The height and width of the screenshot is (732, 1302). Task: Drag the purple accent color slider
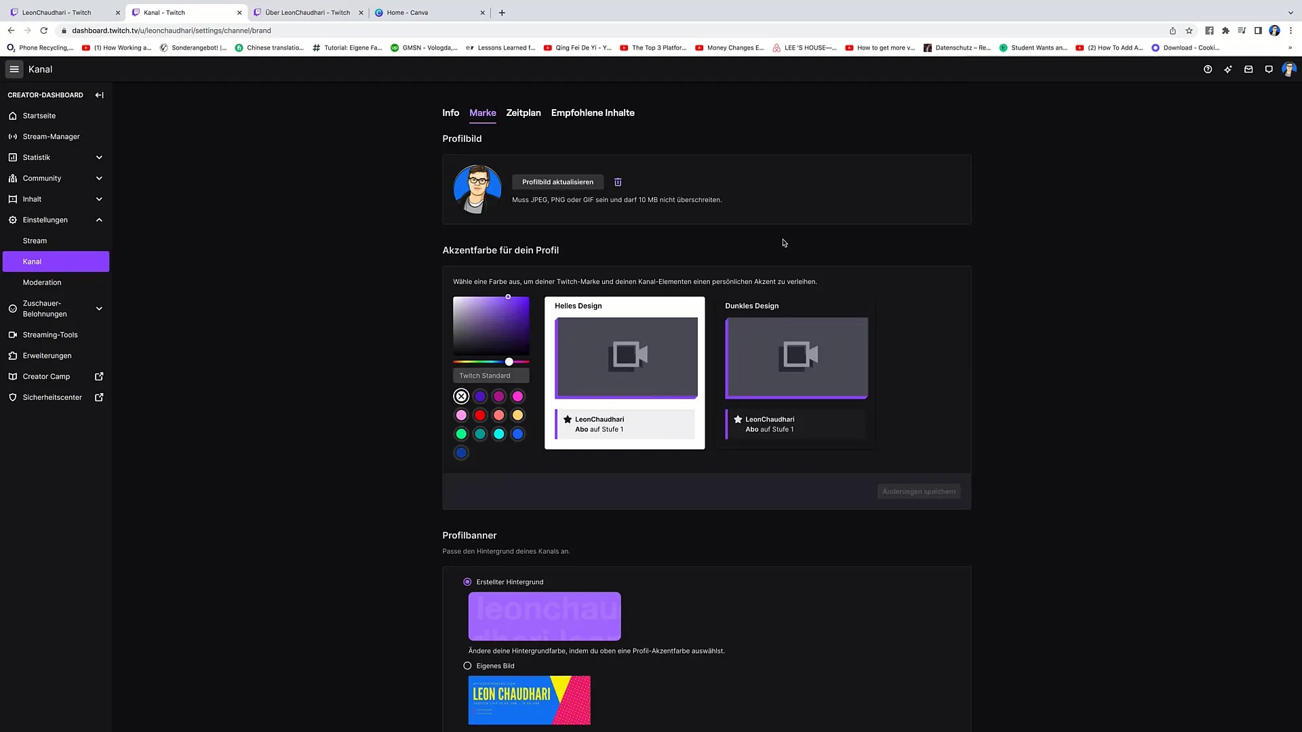click(509, 361)
